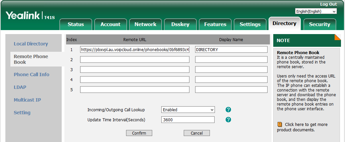The width and height of the screenshot is (345, 142).
Task: Open the language selection dropdown
Action: pos(316,11)
